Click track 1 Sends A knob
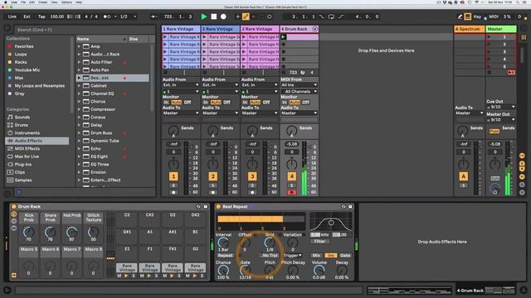This screenshot has height=298, width=531. coord(173,131)
